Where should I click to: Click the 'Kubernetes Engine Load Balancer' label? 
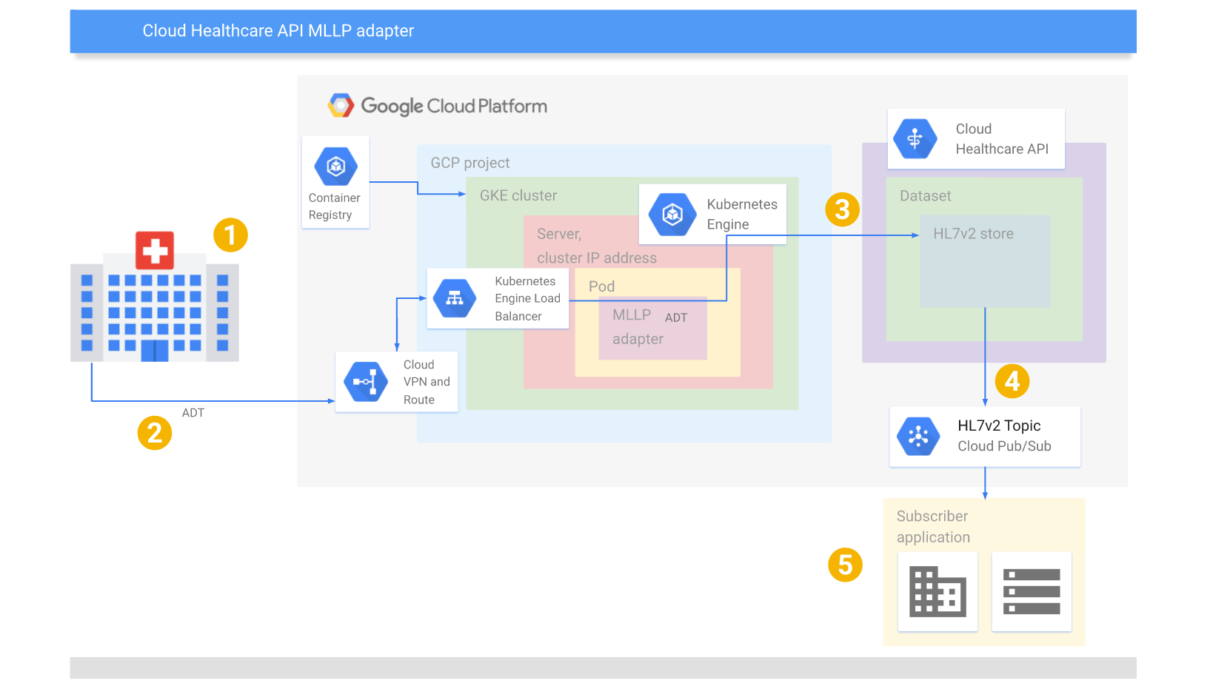527,298
